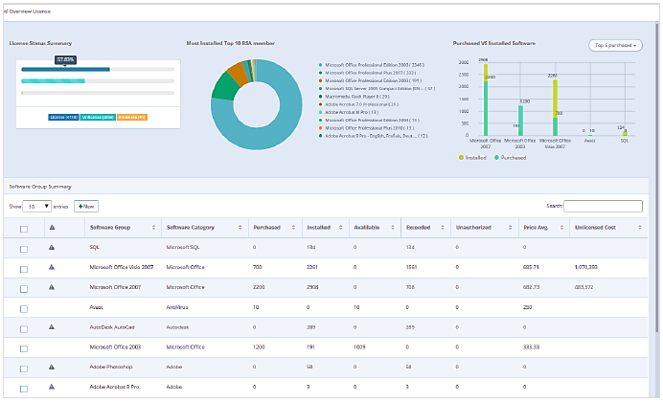Click the dark blue License progress bar

coord(65,69)
